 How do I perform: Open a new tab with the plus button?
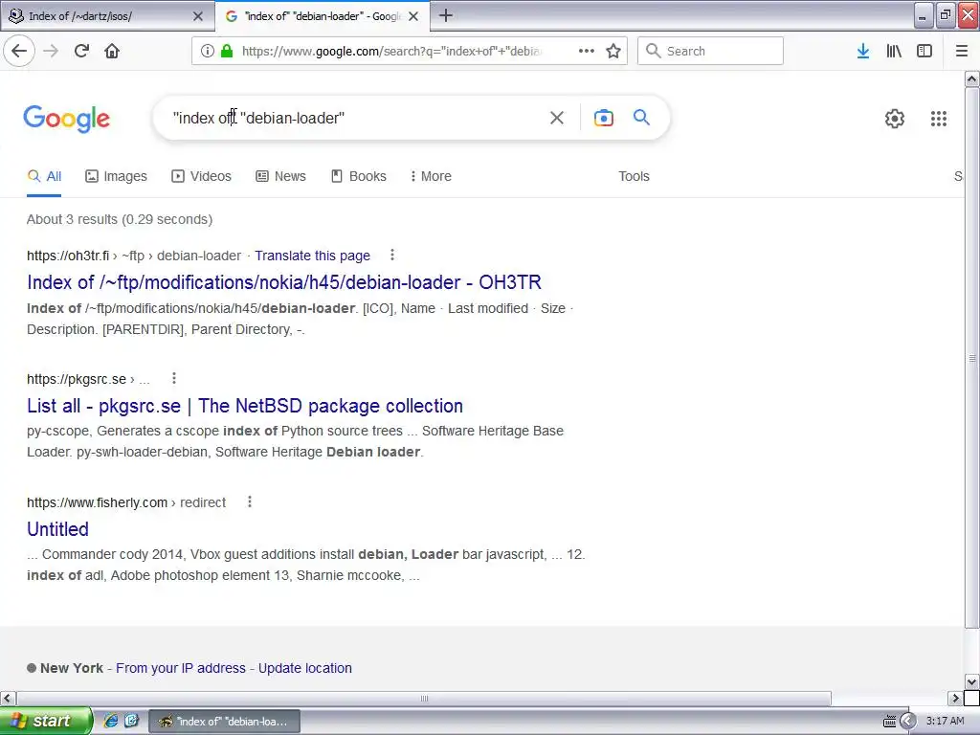click(x=446, y=15)
